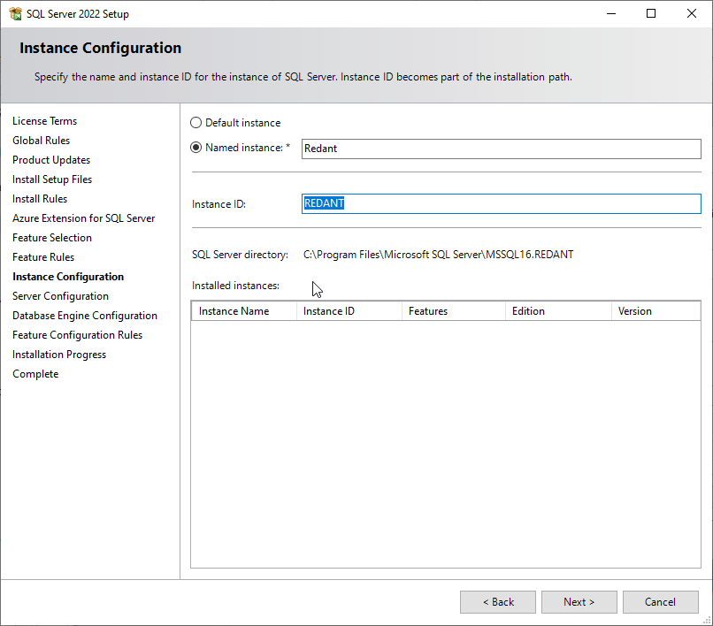Image resolution: width=713 pixels, height=626 pixels.
Task: Open Database Engine Configuration step
Action: (x=85, y=316)
